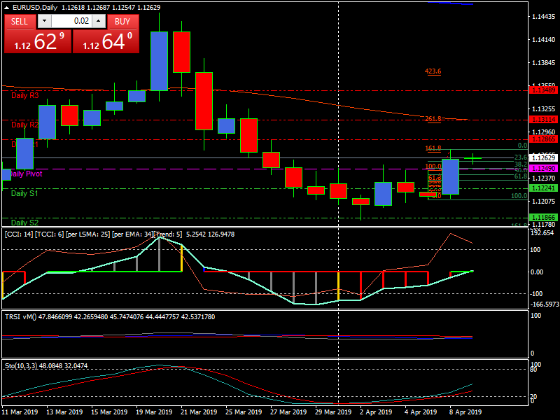Select the Daily R3 level label
560x420 pixels.
tap(25, 95)
